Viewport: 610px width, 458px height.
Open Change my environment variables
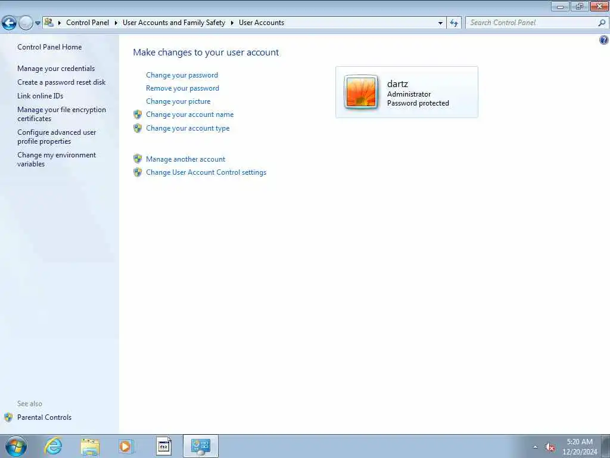[x=57, y=159]
